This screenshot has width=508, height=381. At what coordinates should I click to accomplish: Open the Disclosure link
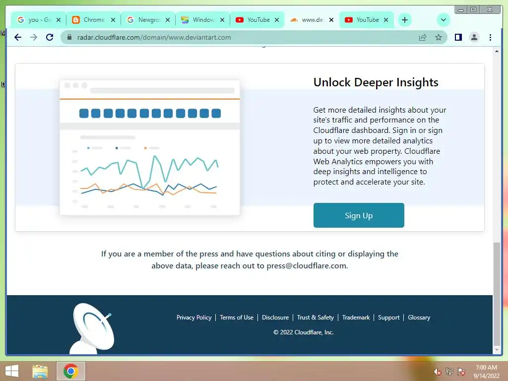click(x=275, y=317)
